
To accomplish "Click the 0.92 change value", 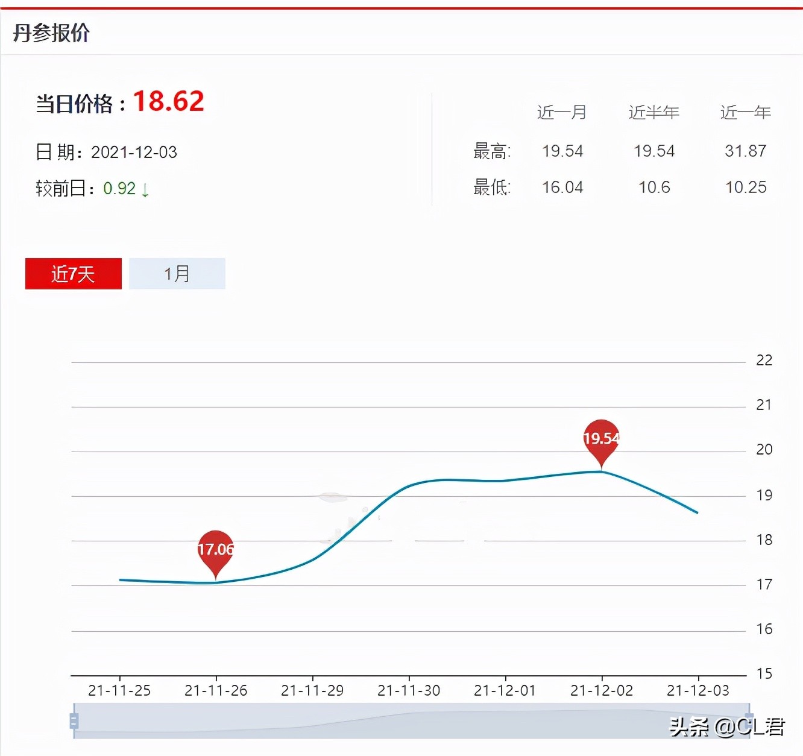I will (x=119, y=189).
